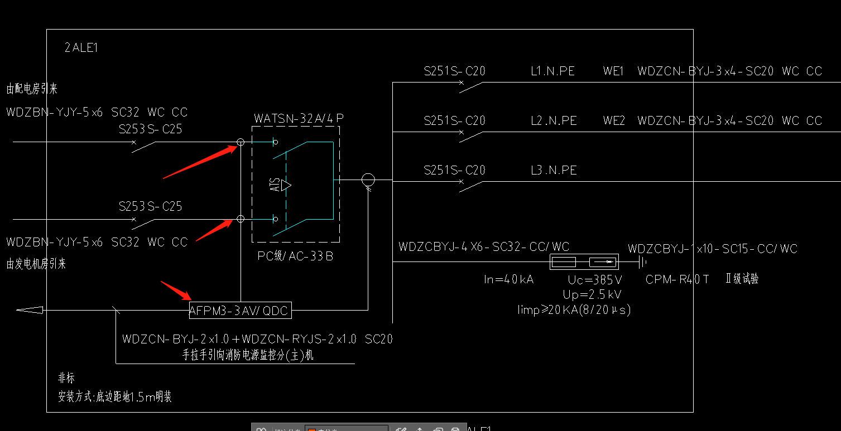Viewport: 841px width, 431px height.
Task: Click the L2.N.PE phase label
Action: click(554, 120)
